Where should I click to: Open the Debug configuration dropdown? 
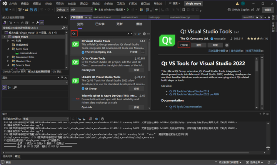pos(62,10)
